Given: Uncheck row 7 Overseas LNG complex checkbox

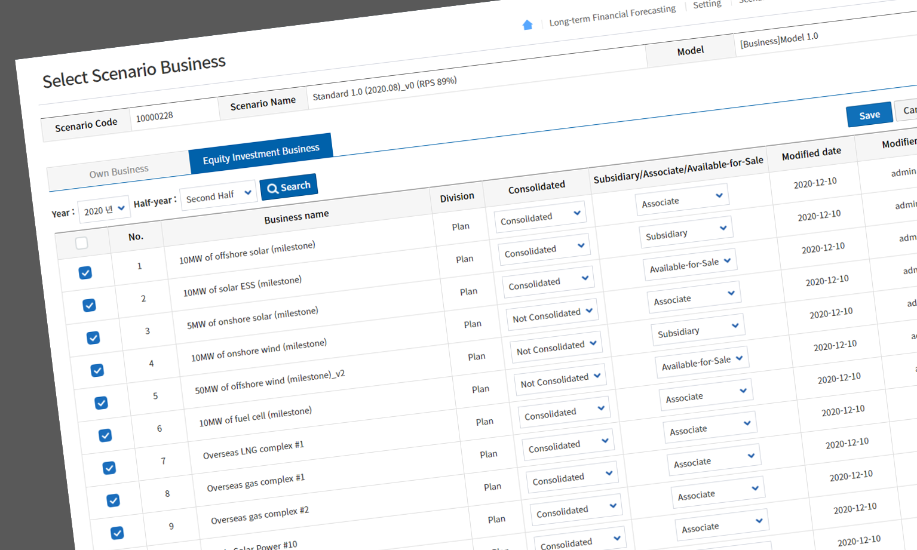Looking at the screenshot, I should pyautogui.click(x=109, y=468).
